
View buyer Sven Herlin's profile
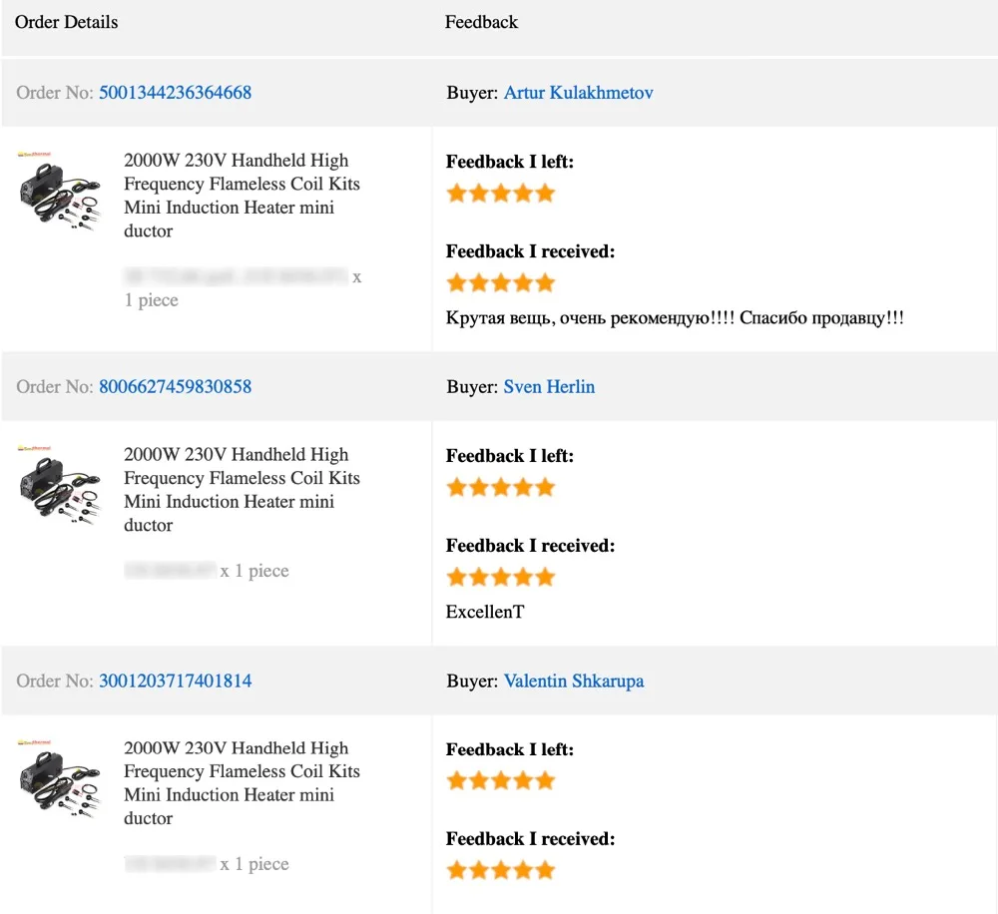point(549,386)
